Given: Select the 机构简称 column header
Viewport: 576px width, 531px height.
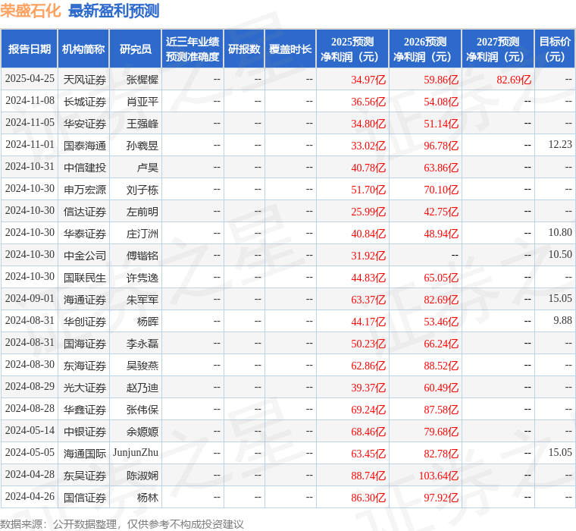Looking at the screenshot, I should point(83,49).
